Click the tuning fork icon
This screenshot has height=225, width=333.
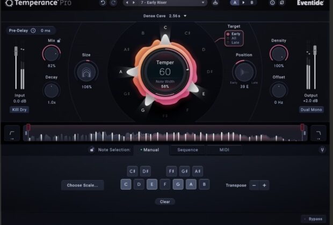coord(322,150)
